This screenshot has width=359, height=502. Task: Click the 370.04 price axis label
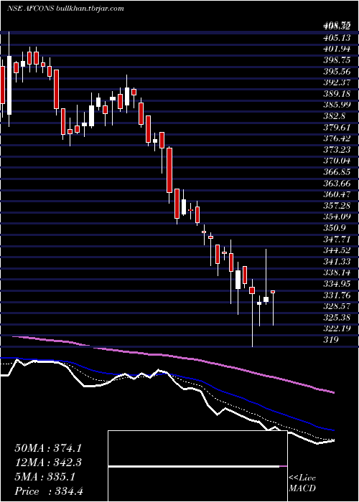coord(336,161)
